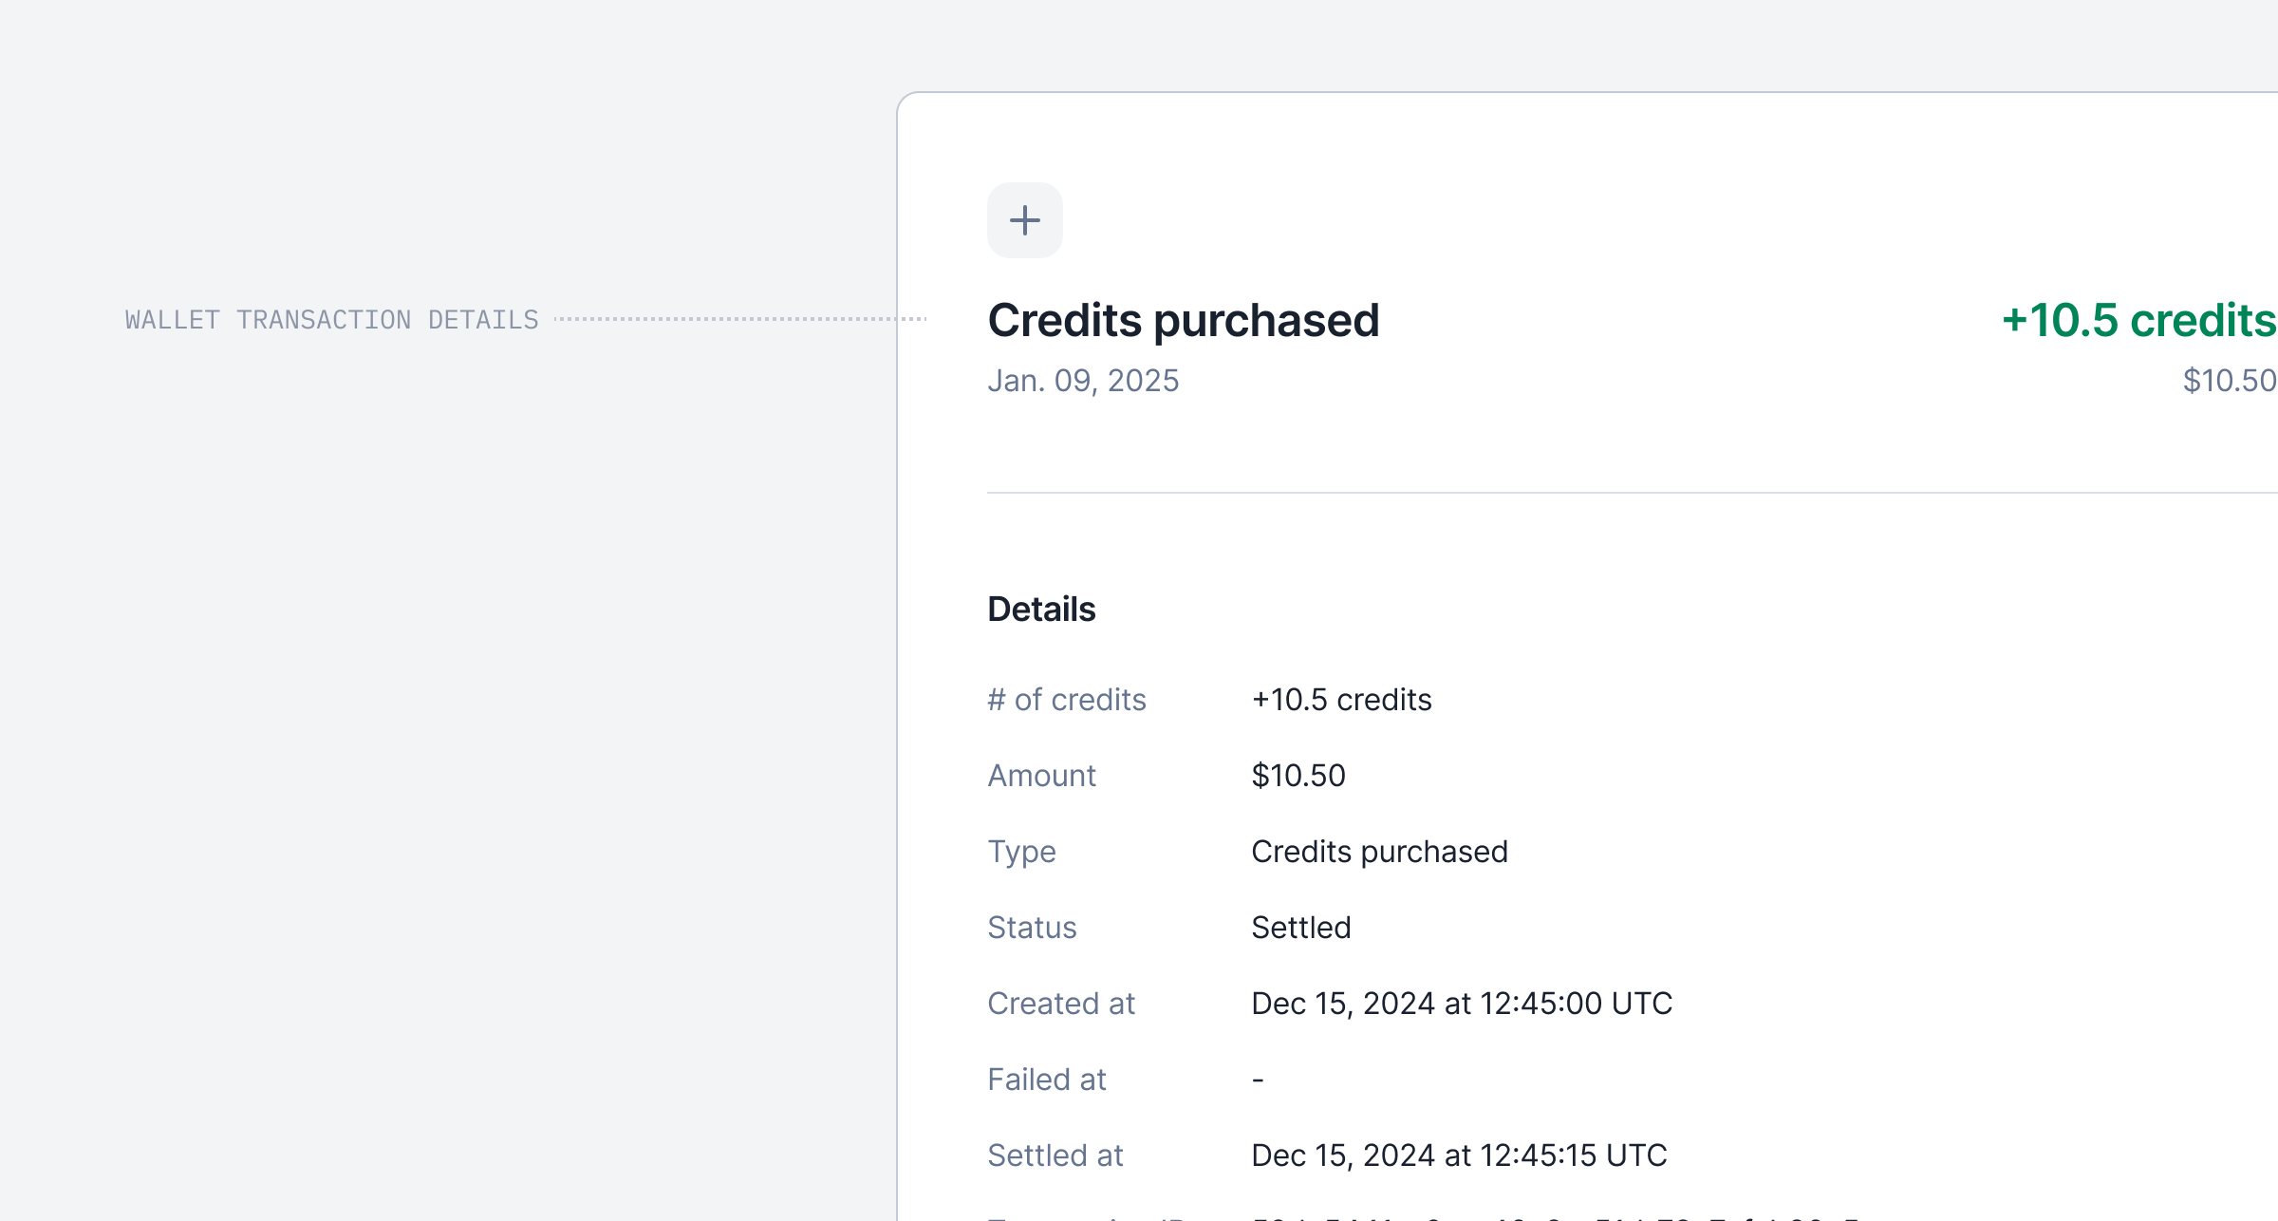The image size is (2278, 1221).
Task: Click the gray $10.50 under green credits
Action: (x=2228, y=381)
